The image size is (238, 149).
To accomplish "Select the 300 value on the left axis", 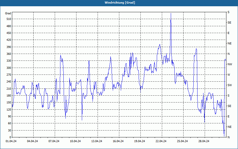I will coord(9,68).
